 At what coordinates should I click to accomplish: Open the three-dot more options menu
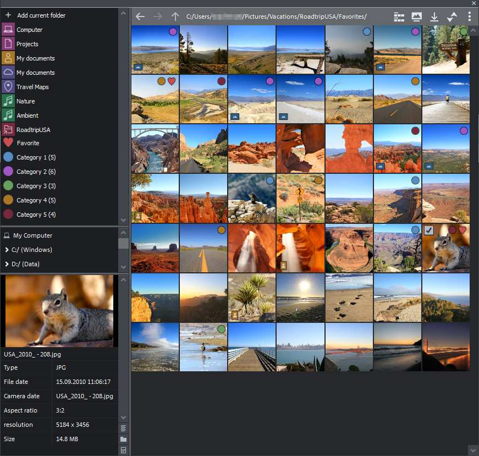470,17
